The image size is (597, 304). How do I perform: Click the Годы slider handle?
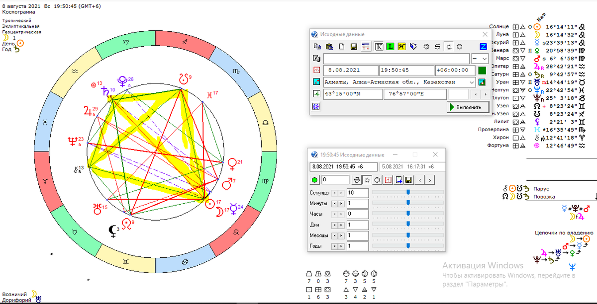click(408, 245)
